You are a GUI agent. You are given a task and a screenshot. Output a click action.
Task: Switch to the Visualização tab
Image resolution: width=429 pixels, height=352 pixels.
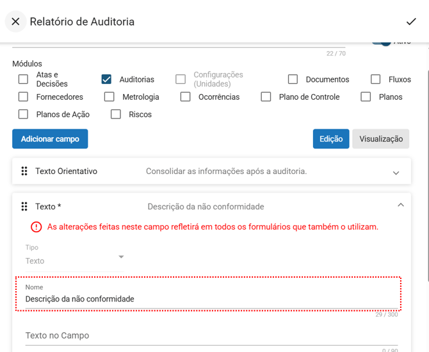380,139
